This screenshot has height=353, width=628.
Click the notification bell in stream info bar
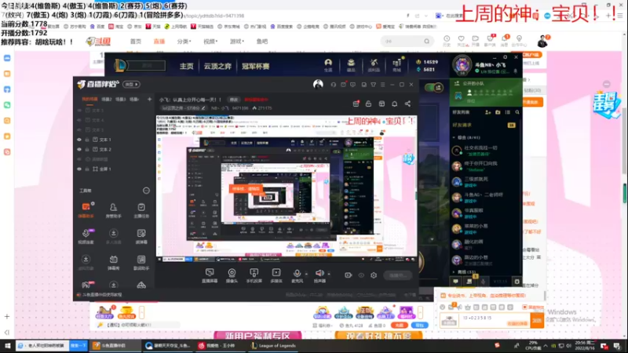click(x=395, y=104)
